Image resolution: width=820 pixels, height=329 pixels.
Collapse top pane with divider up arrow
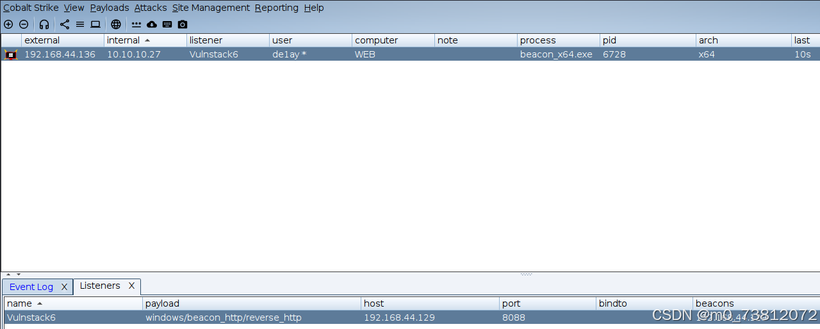(8, 274)
